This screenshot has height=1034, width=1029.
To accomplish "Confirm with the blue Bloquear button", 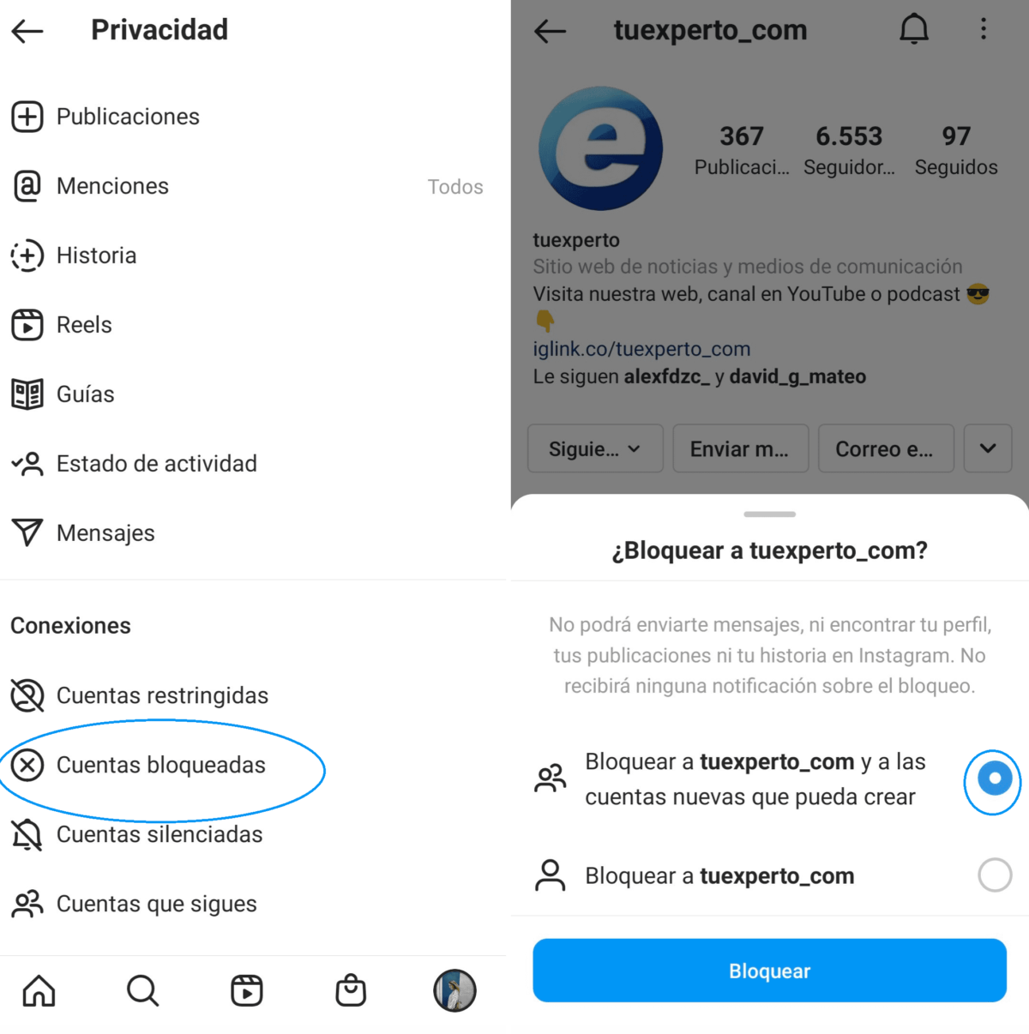I will (x=769, y=971).
